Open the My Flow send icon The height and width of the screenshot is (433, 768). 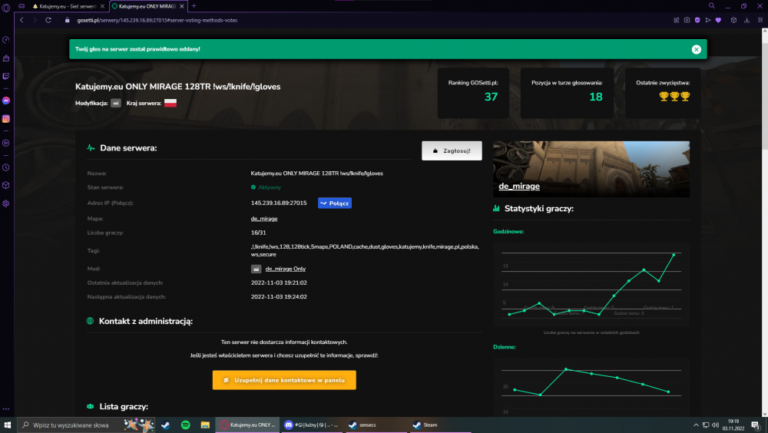708,20
